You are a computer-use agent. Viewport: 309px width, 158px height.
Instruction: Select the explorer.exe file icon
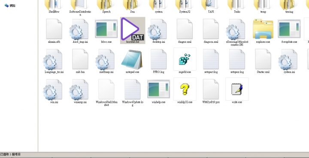[x=263, y=29]
